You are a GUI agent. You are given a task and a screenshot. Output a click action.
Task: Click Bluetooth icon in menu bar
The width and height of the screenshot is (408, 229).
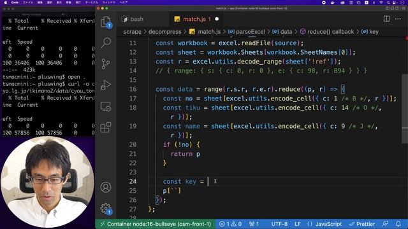374,3
